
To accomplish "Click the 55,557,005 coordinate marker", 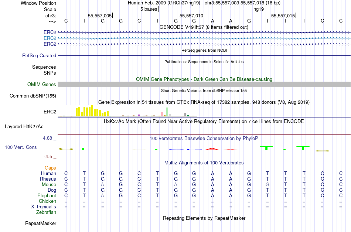I will click(100, 16).
